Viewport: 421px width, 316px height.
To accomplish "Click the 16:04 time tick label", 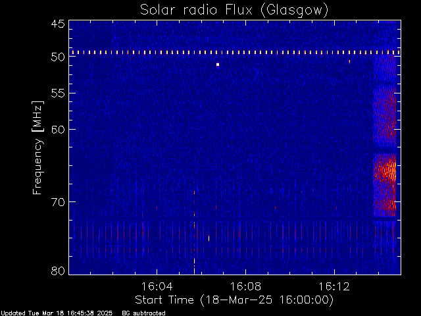I will click(x=157, y=286).
